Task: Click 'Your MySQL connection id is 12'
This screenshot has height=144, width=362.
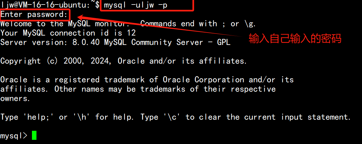Action: tap(68, 33)
